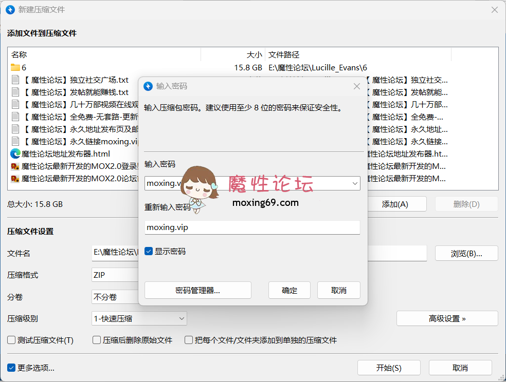This screenshot has width=506, height=382.
Task: Open the 密码管理器 dialog
Action: (x=197, y=290)
